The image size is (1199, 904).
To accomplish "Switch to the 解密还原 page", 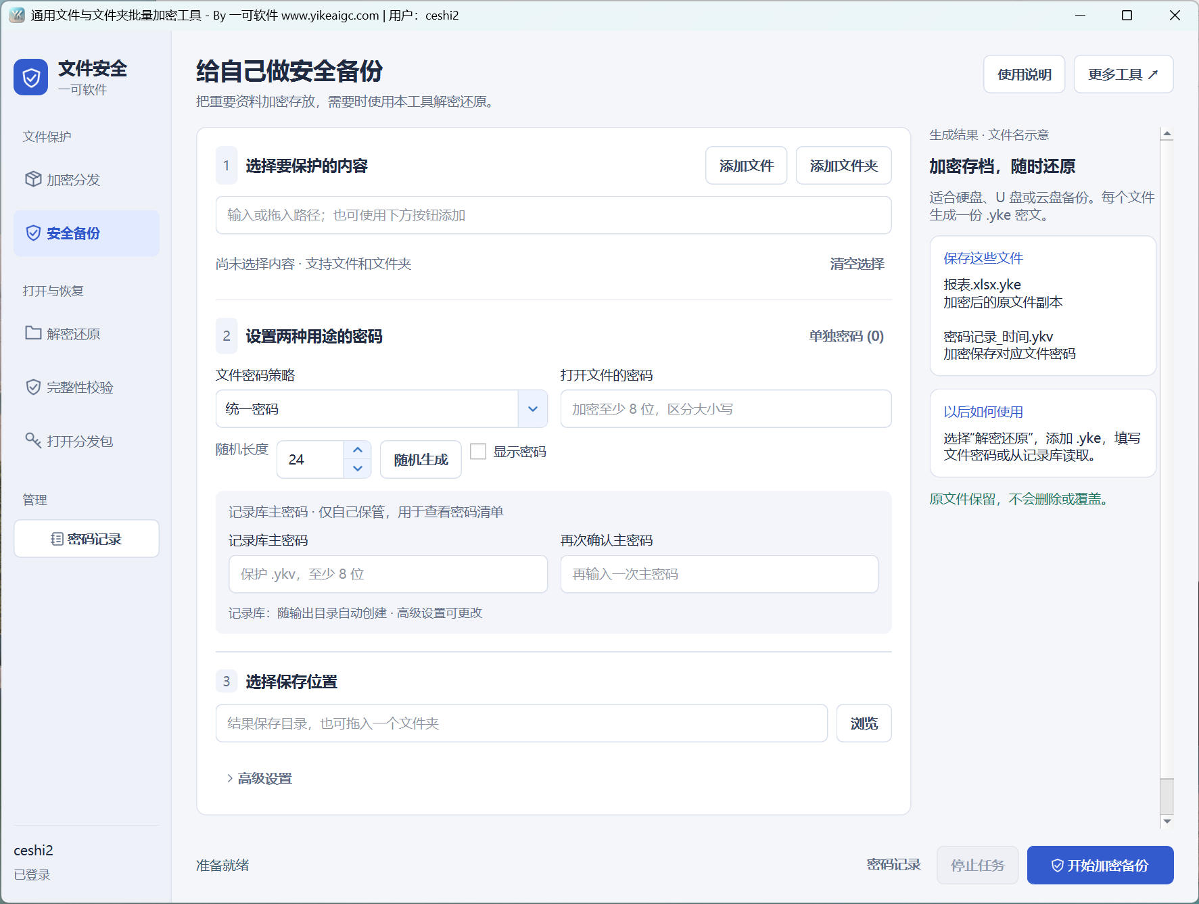I will coord(87,333).
